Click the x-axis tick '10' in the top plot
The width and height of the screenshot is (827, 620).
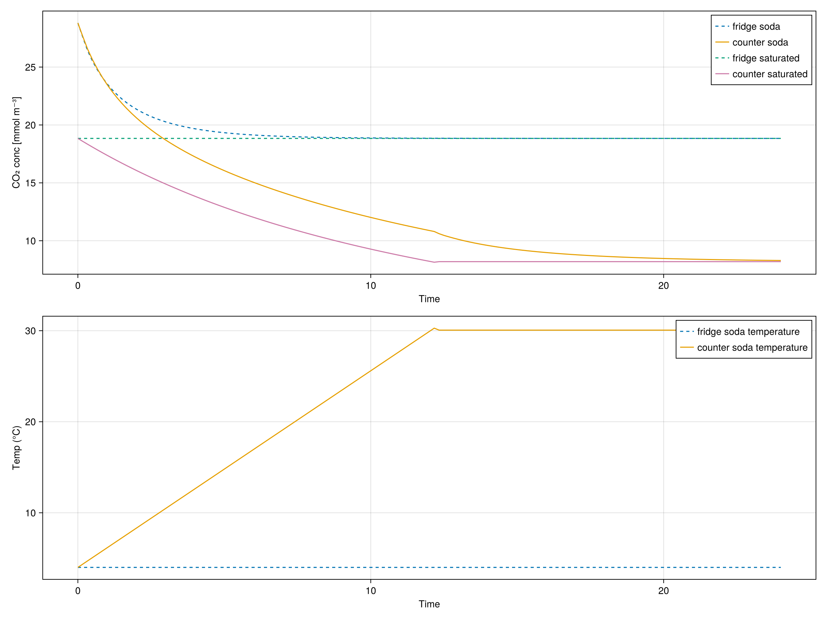click(x=370, y=286)
